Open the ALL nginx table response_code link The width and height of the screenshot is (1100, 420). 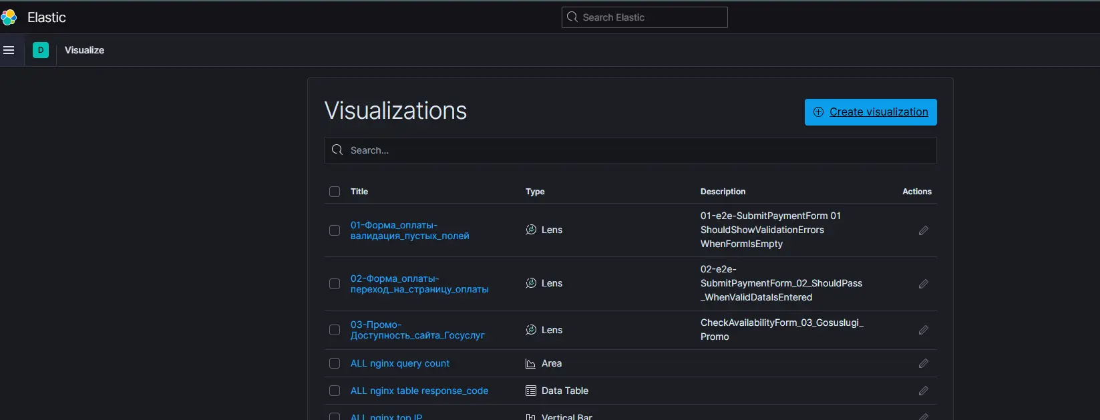419,391
